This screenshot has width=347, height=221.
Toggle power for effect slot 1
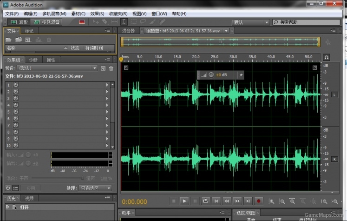[15, 85]
